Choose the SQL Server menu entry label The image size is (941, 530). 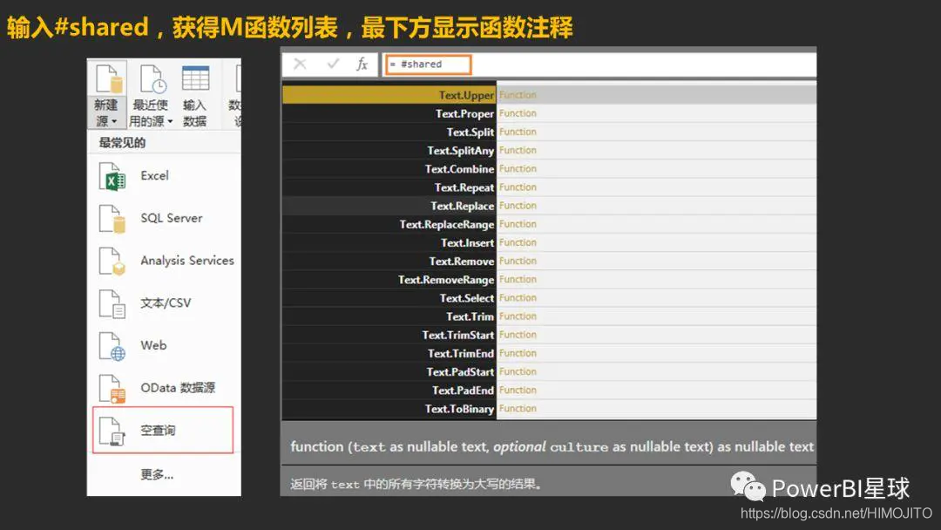point(172,218)
